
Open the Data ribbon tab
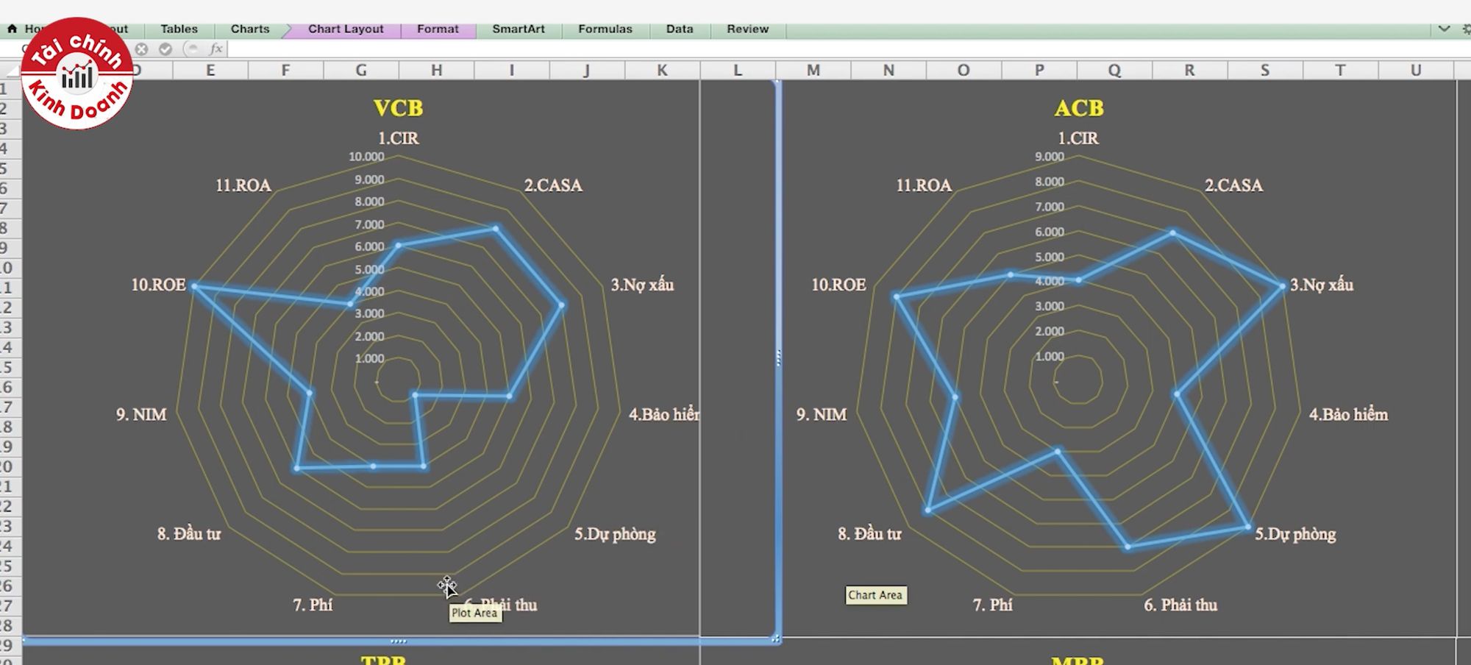[680, 29]
